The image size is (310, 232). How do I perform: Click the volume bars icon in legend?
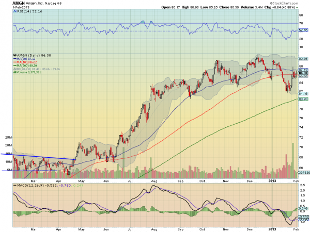click(x=14, y=72)
